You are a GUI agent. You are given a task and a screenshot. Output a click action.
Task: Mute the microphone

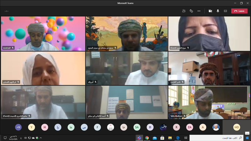coord(218,11)
